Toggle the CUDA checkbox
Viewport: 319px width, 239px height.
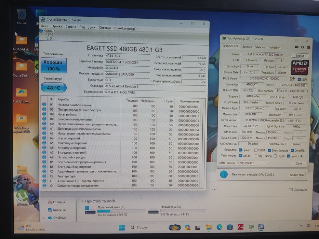[x=256, y=150]
